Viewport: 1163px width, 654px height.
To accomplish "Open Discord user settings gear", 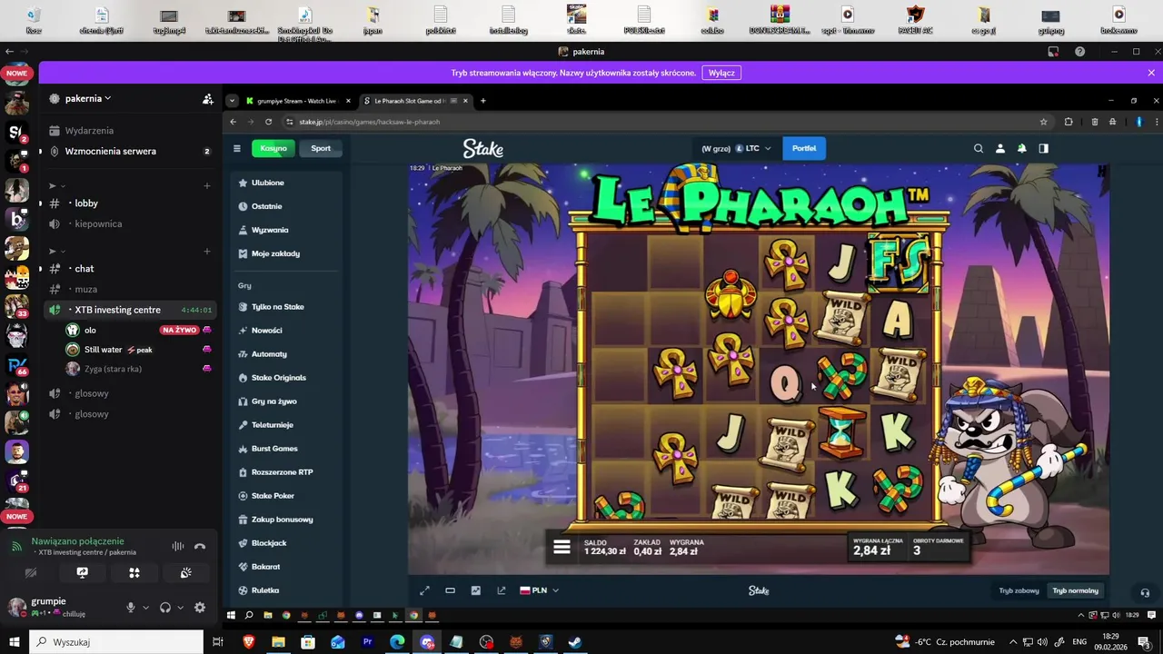I will (x=200, y=608).
